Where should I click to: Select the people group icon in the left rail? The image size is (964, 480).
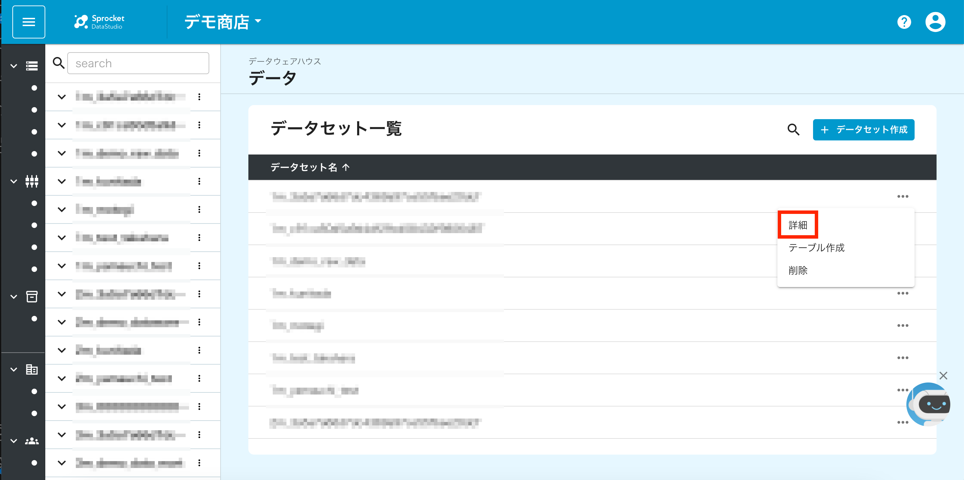click(x=32, y=441)
